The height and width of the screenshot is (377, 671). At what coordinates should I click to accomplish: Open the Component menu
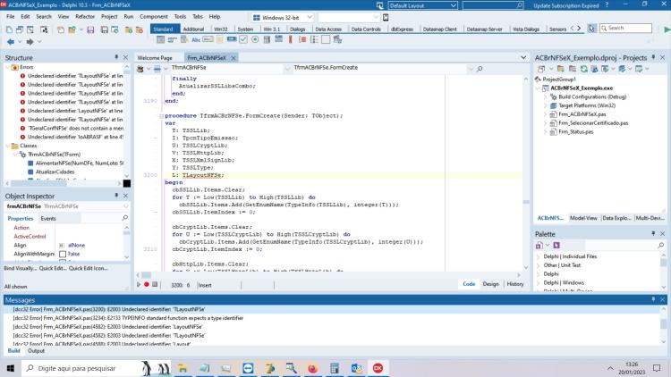click(154, 17)
